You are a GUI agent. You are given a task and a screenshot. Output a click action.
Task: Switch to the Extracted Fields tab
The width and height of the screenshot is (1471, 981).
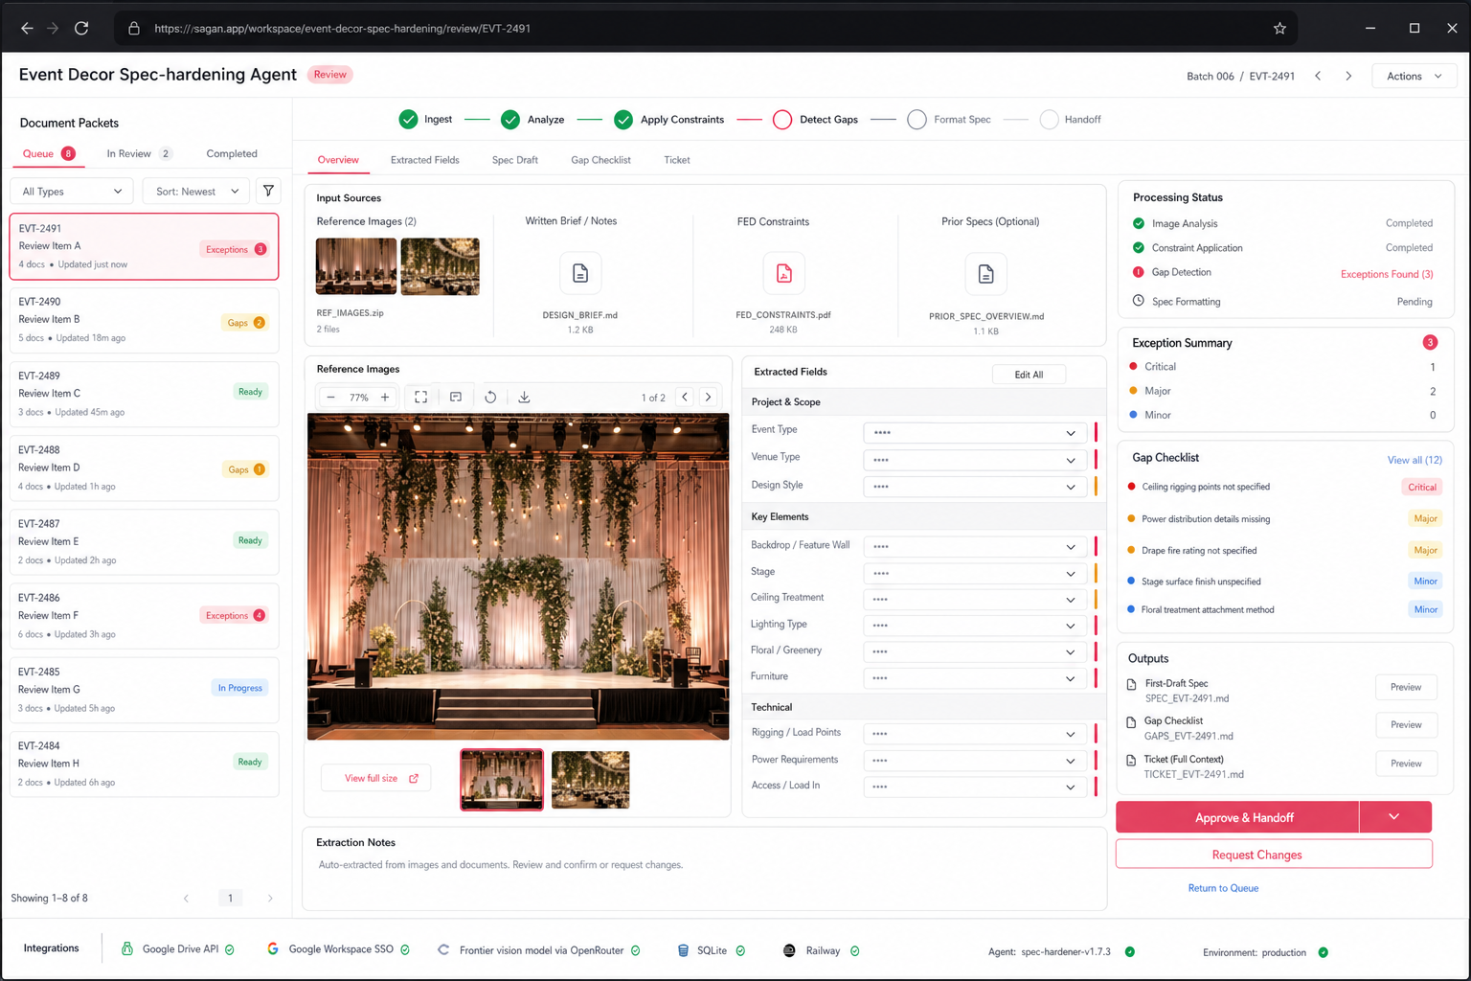425,160
